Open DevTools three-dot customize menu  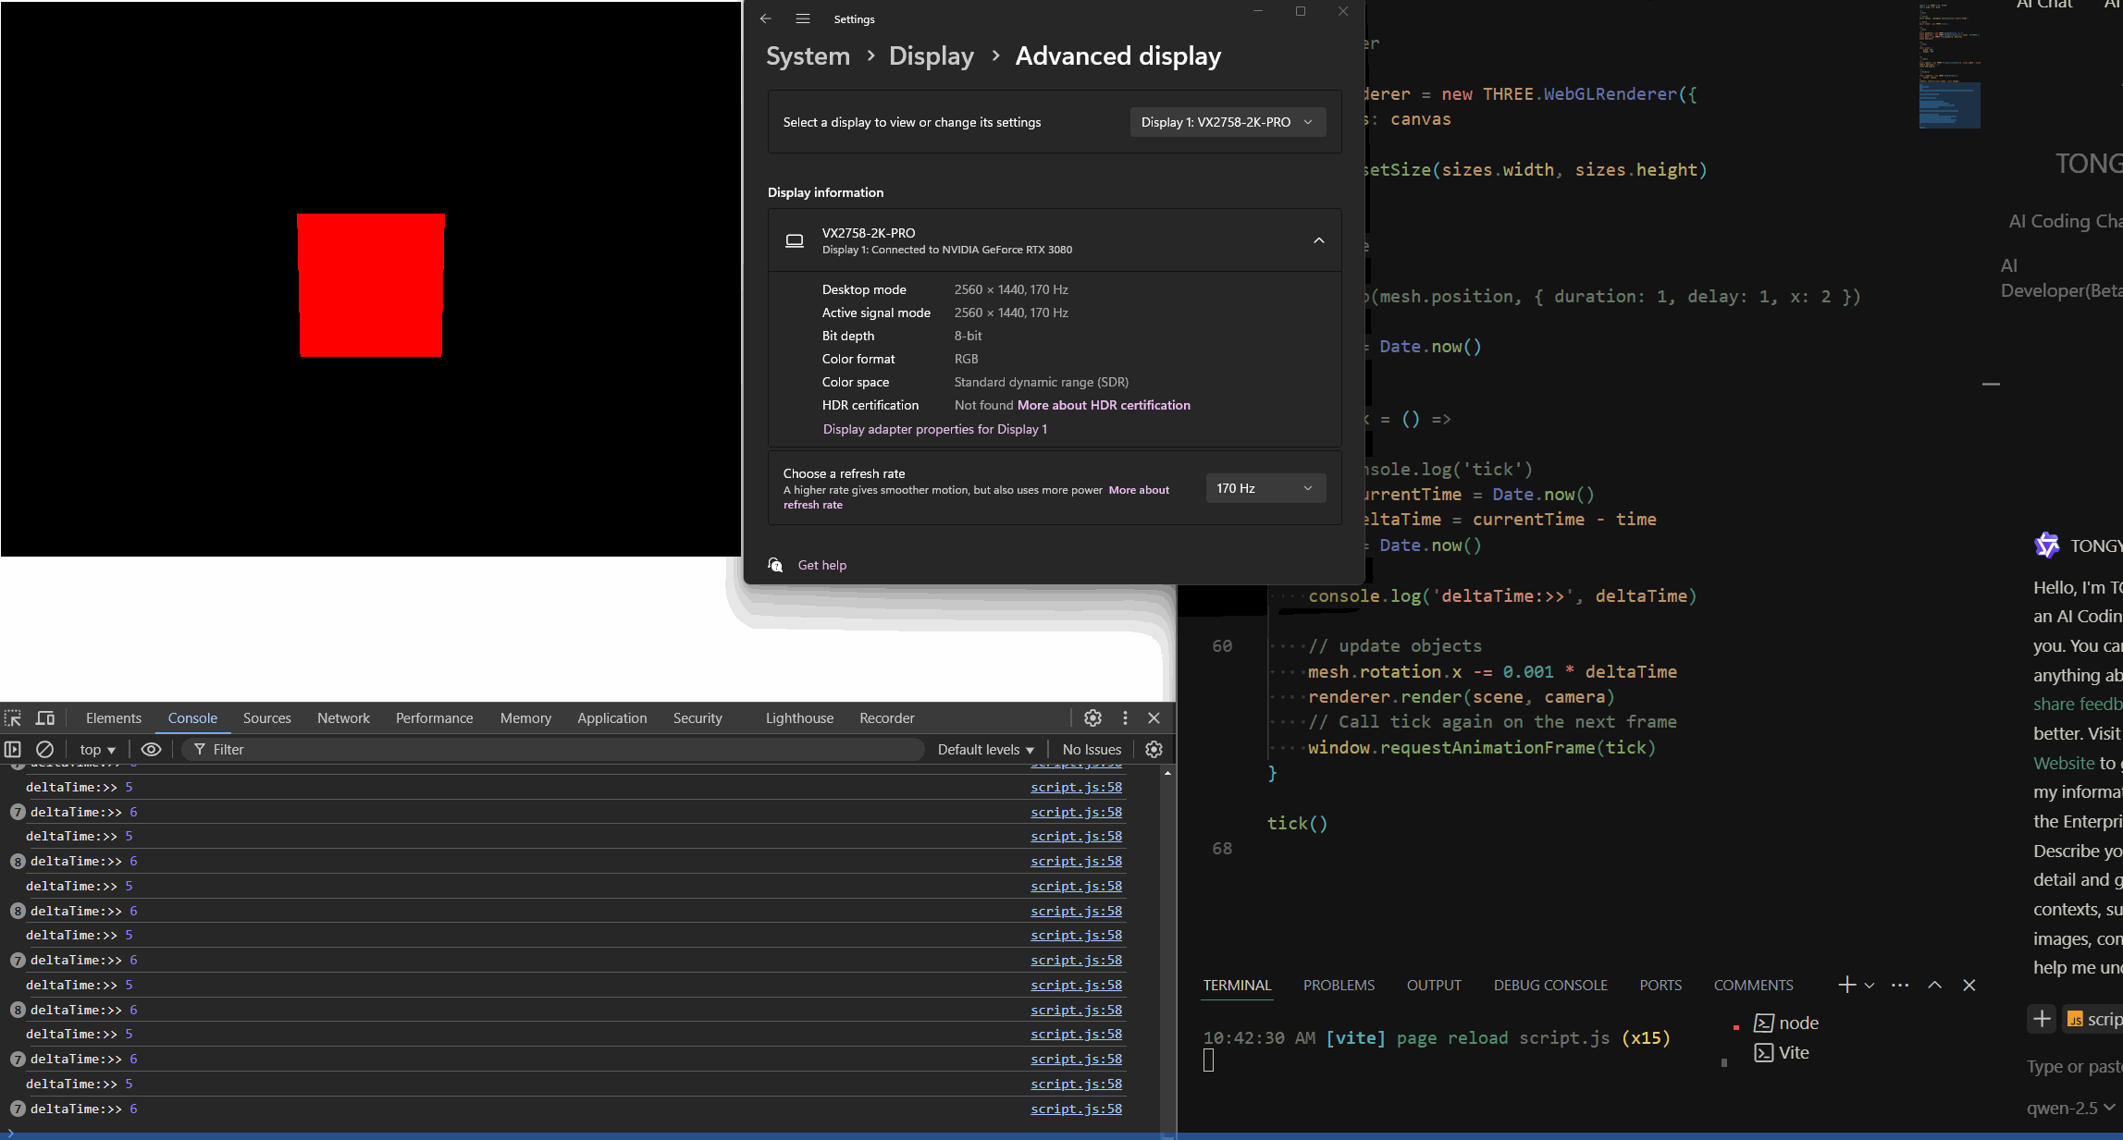click(x=1125, y=717)
